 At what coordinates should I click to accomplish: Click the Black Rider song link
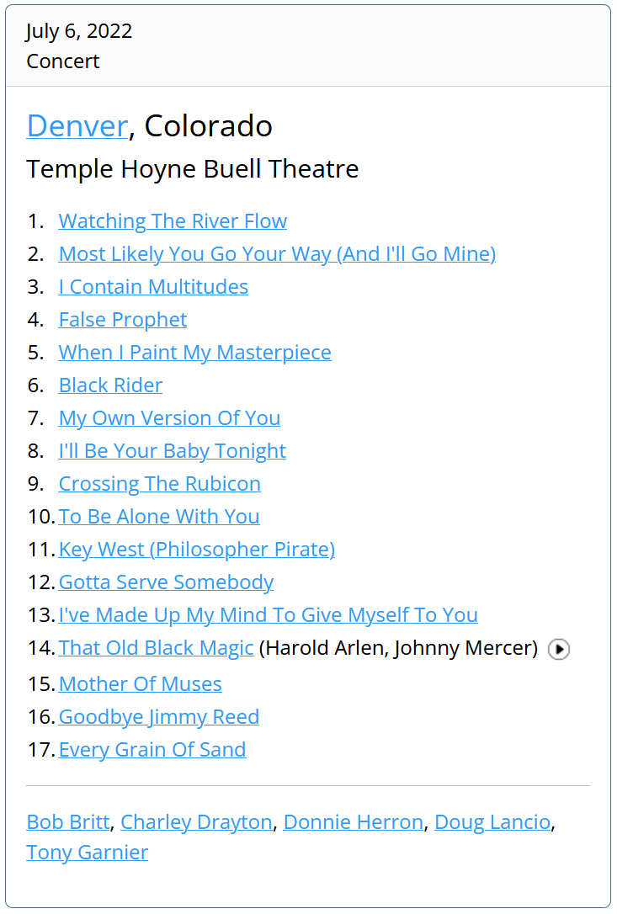pos(110,385)
